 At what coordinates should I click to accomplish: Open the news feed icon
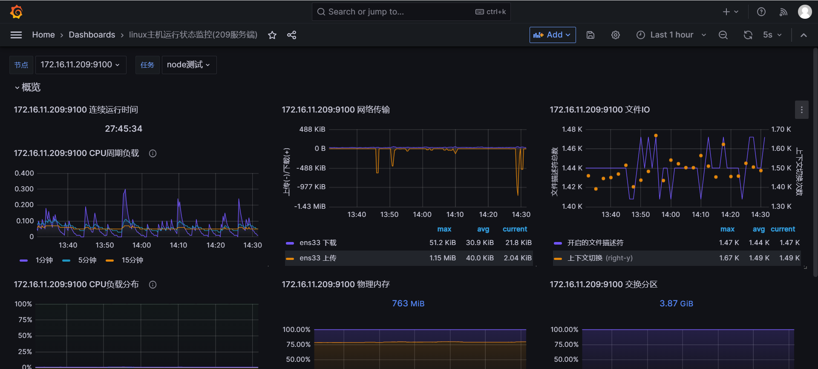(x=783, y=12)
